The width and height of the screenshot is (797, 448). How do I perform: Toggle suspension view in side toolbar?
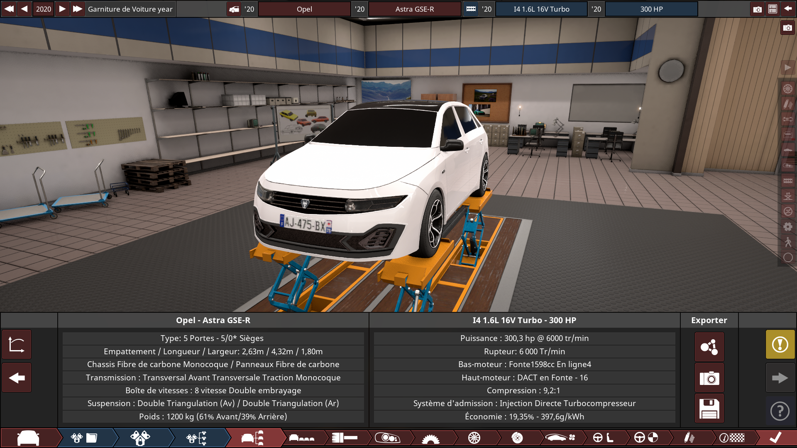coord(787,104)
